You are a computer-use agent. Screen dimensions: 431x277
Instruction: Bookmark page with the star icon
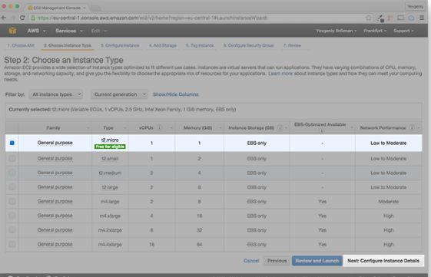368,18
